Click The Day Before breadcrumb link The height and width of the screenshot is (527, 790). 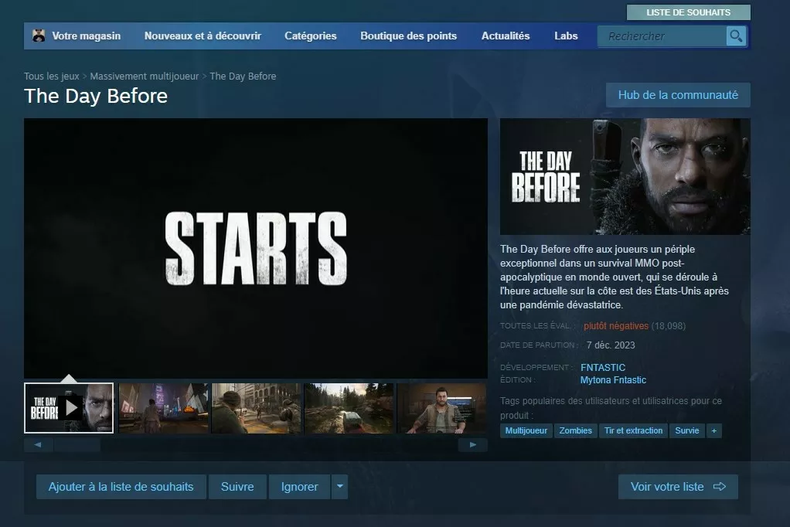[243, 76]
